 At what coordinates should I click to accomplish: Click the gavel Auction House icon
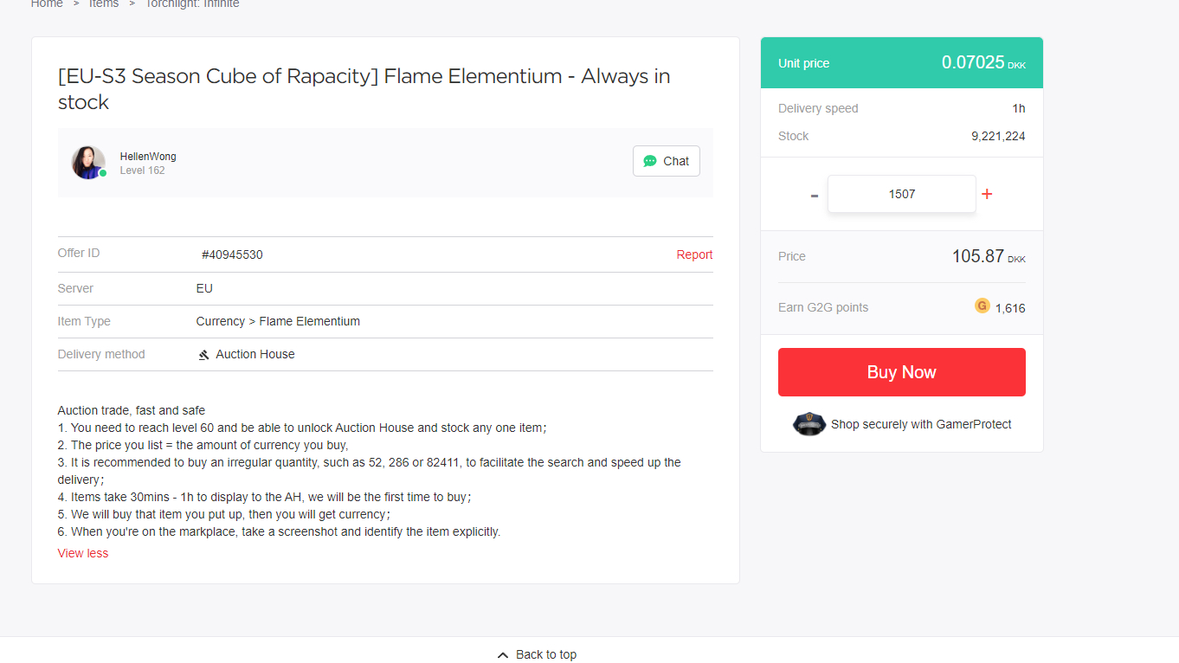click(204, 355)
